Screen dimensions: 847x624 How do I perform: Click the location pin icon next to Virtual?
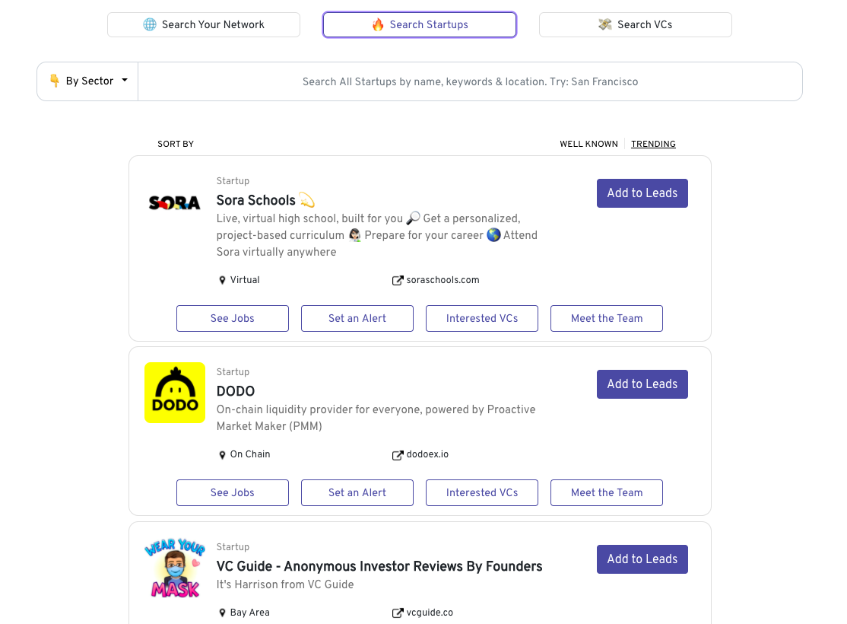(223, 280)
